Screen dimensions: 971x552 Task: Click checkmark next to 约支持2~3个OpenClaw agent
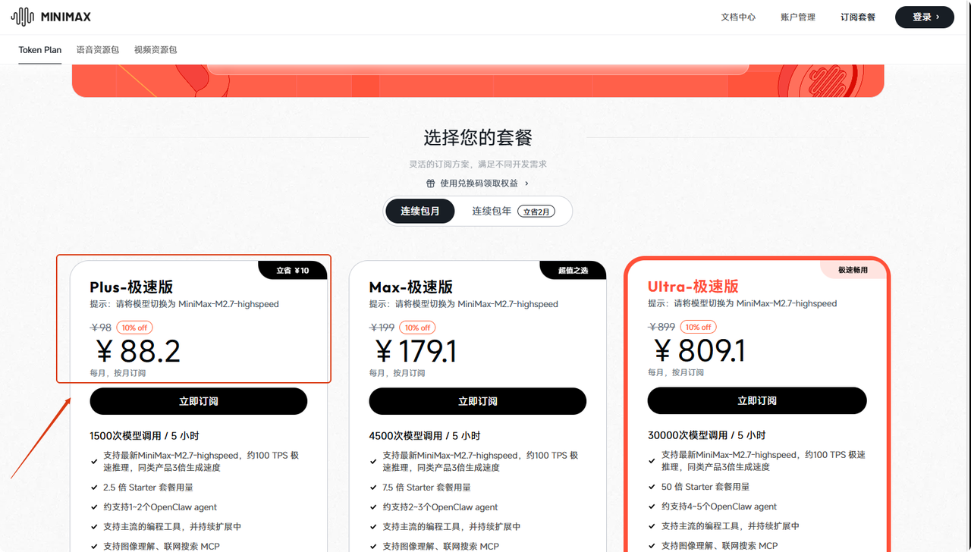[x=373, y=507]
